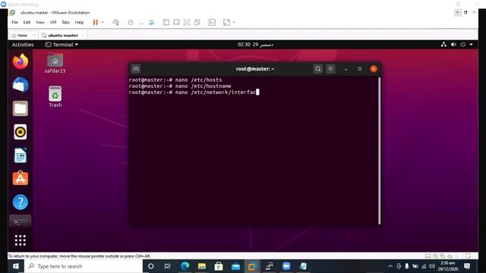Open the terminal hamburger menu
Screen dimensions: 486x273
coord(330,69)
